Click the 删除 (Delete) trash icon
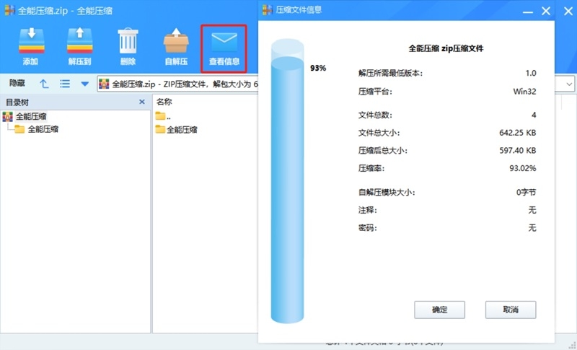Screen dimensions: 577x350 click(128, 40)
